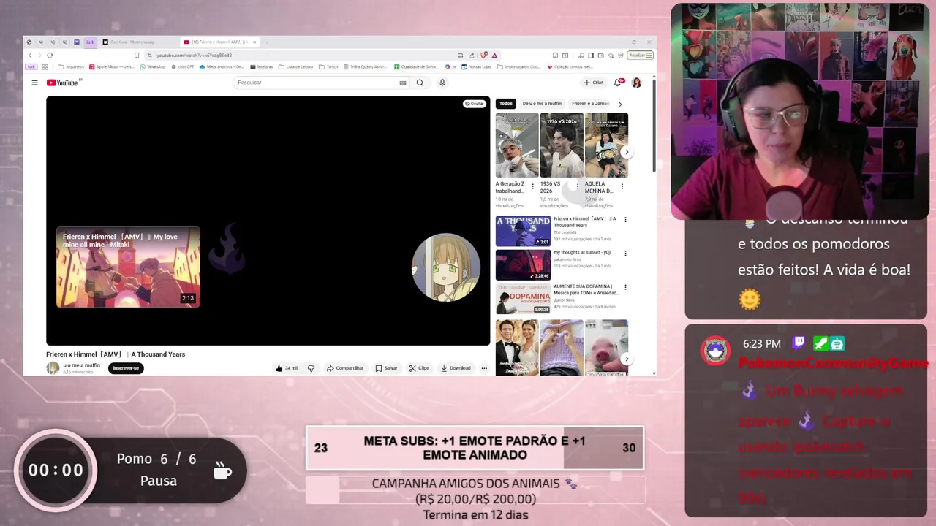Click the round channel avatar on end screen
This screenshot has height=526, width=936.
pos(446,267)
